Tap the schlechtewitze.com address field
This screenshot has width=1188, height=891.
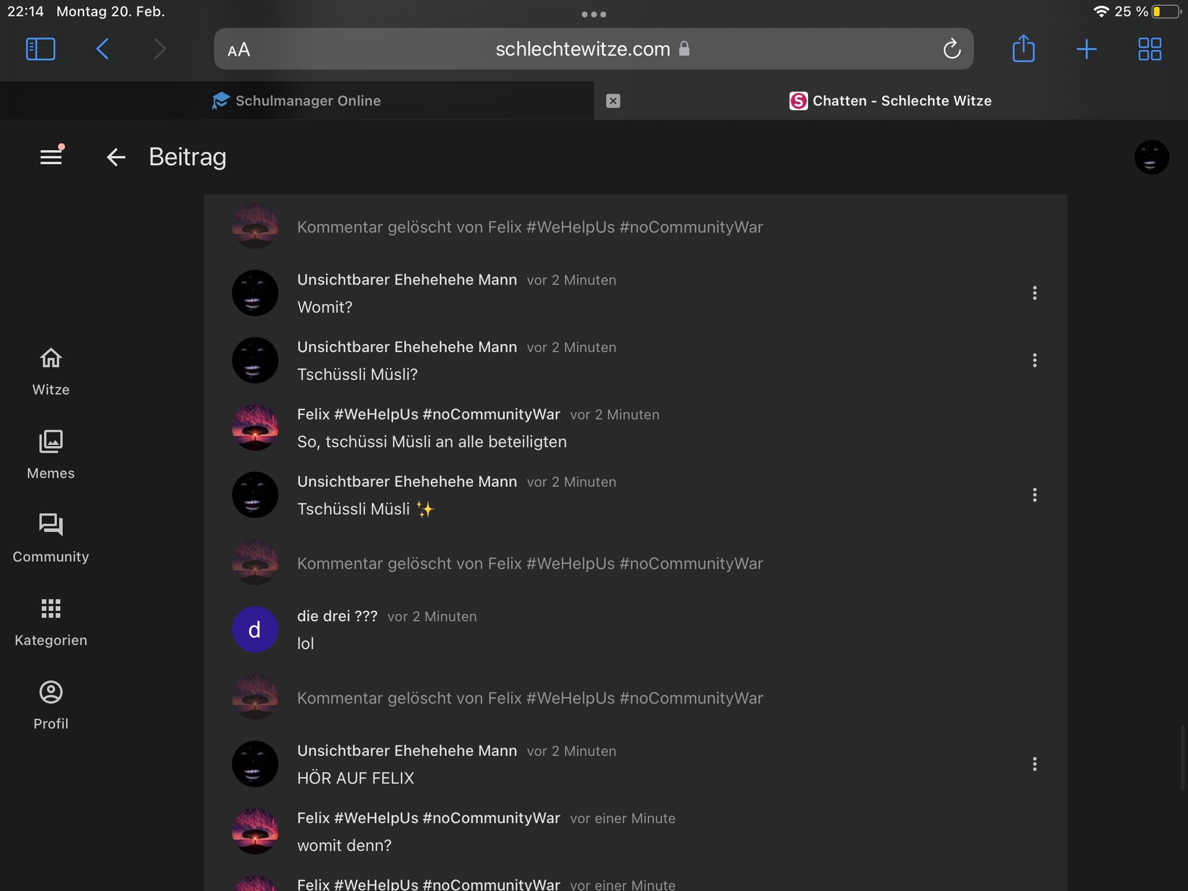pos(582,49)
